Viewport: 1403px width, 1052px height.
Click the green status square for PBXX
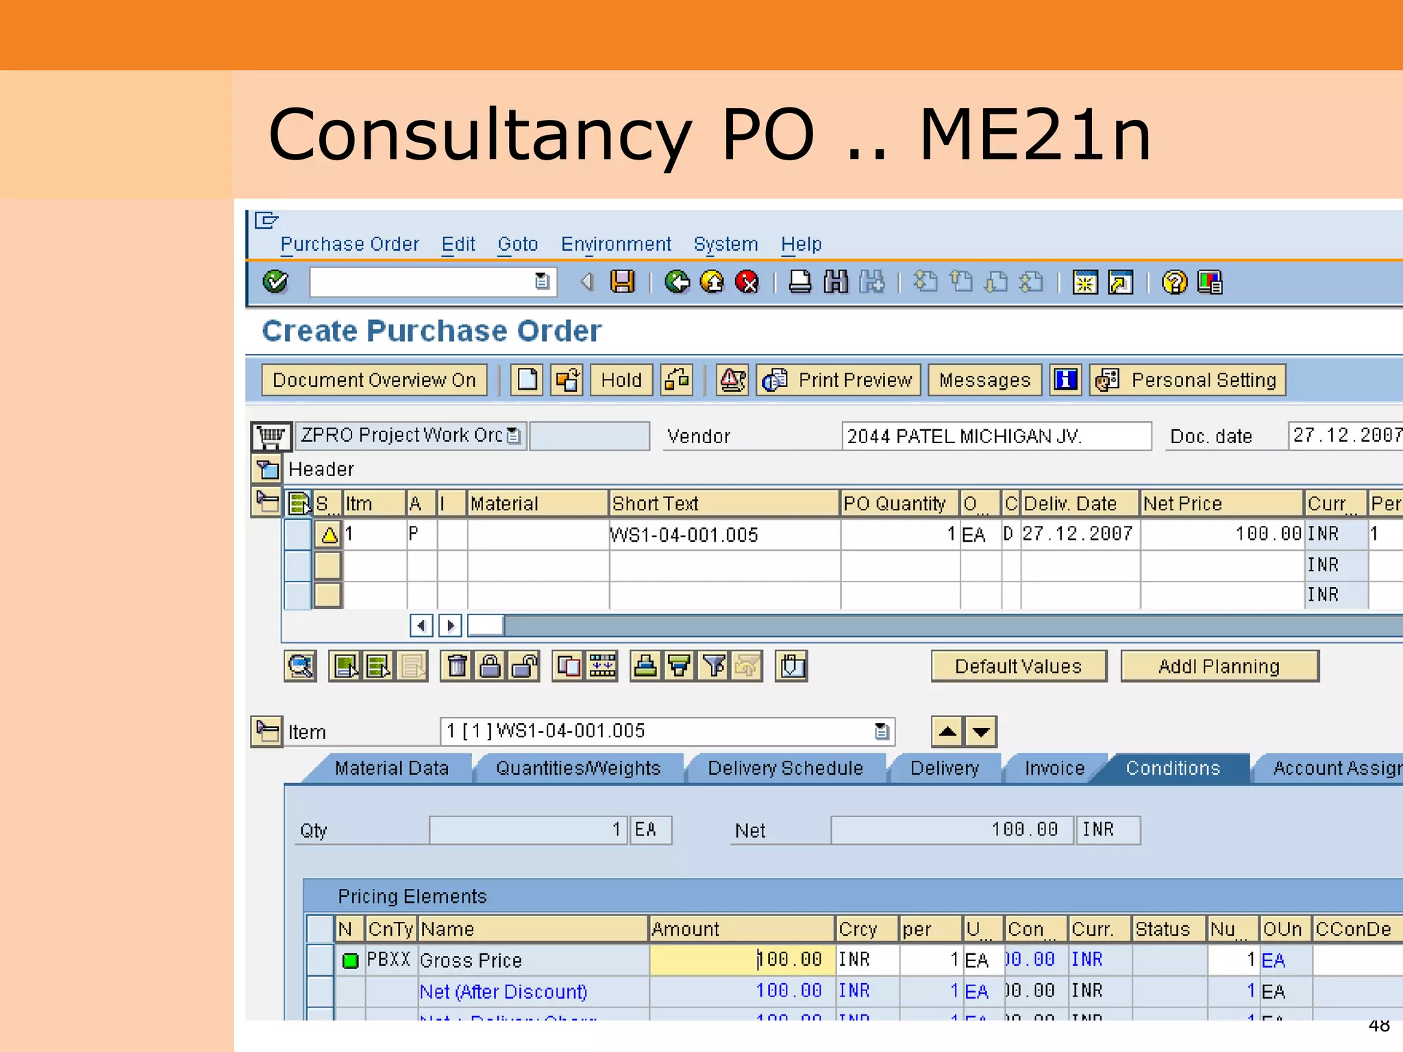pos(350,960)
